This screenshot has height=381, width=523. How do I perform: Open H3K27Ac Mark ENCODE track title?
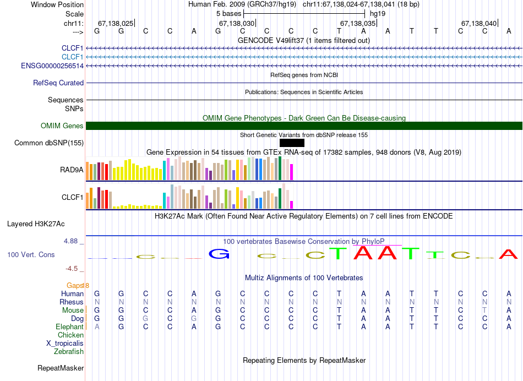coord(304,216)
